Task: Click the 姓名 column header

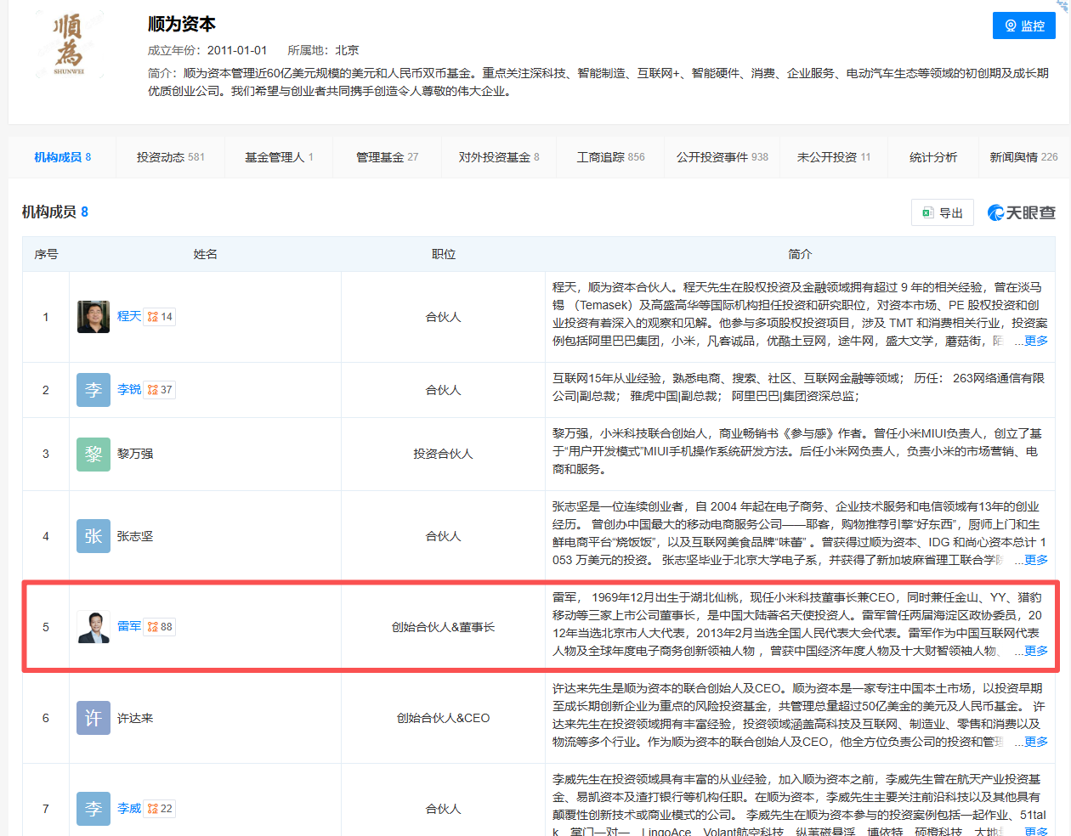Action: coord(205,254)
